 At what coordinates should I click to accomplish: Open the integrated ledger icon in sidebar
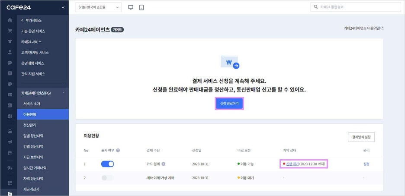click(x=10, y=116)
